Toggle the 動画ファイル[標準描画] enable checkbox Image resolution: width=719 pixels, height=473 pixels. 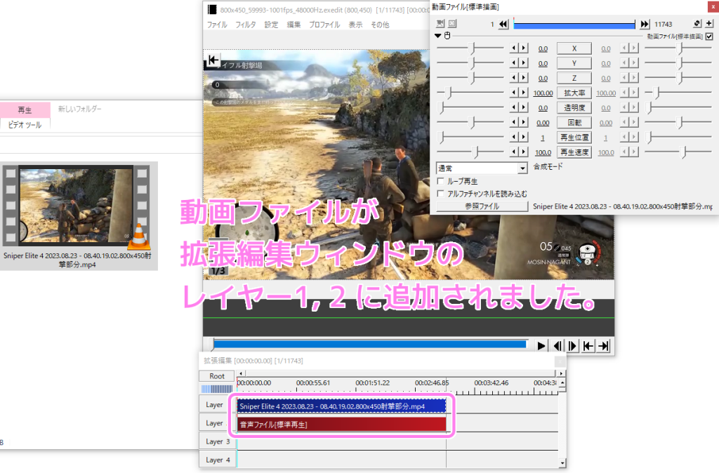click(x=709, y=36)
